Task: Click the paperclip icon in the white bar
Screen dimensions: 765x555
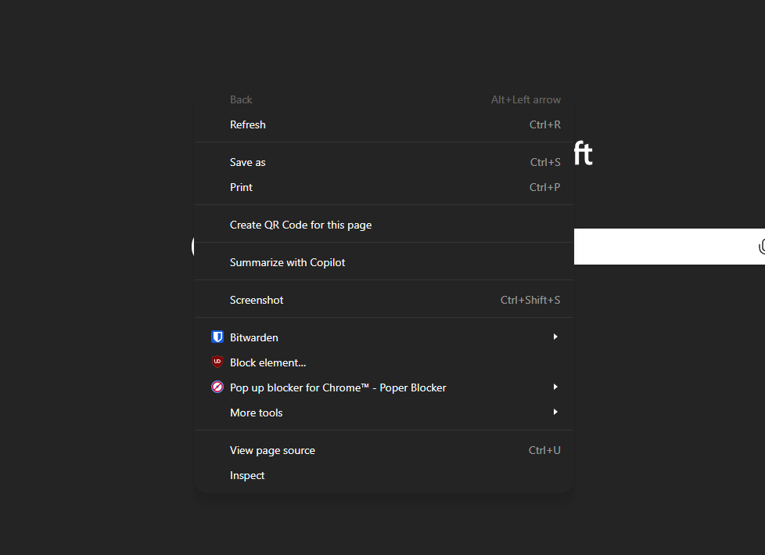Action: (x=762, y=246)
